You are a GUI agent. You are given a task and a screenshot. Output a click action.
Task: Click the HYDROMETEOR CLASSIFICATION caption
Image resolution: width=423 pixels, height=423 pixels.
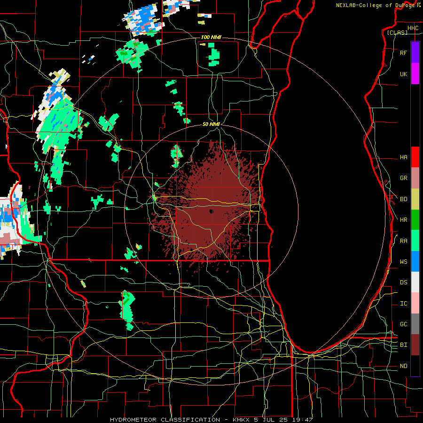pyautogui.click(x=164, y=420)
